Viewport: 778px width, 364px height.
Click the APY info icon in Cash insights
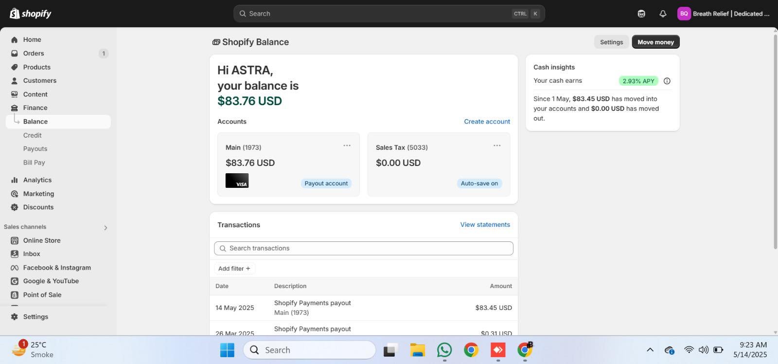pyautogui.click(x=667, y=81)
